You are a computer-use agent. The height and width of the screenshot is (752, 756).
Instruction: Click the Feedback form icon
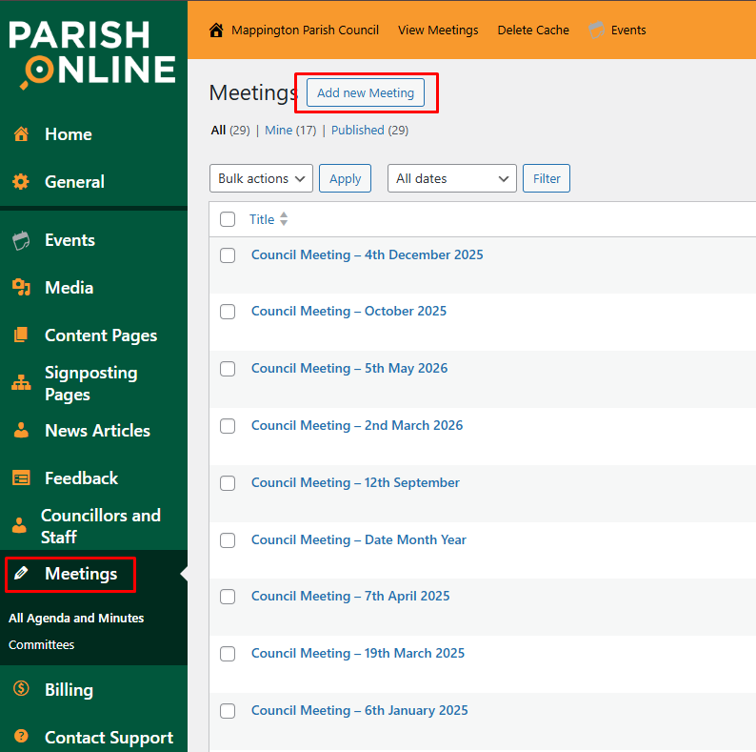(21, 478)
